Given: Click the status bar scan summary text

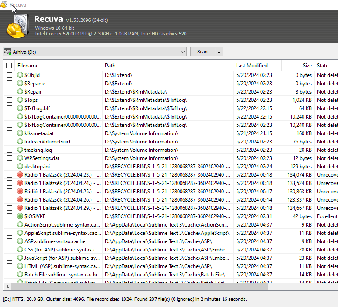Looking at the screenshot, I should click(125, 299).
